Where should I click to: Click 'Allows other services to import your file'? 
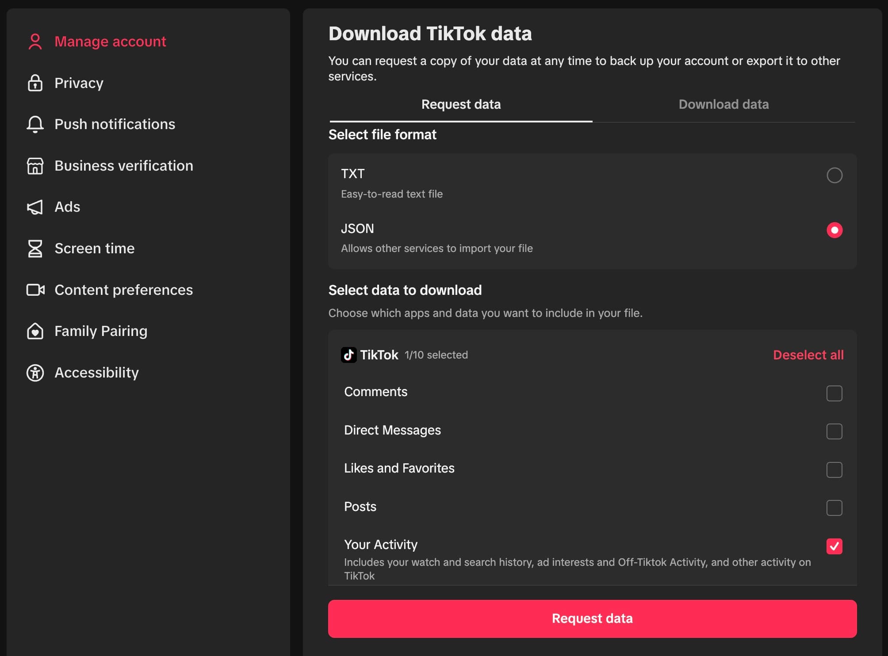437,248
